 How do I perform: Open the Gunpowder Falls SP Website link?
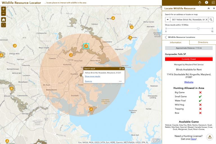pyautogui.click(x=189, y=82)
